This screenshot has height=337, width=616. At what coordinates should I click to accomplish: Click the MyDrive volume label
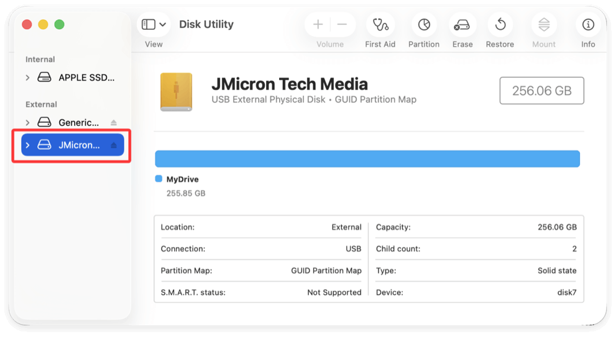pos(182,179)
